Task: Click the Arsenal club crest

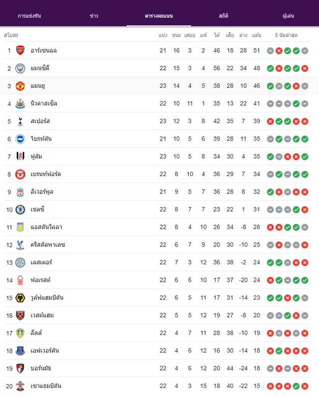Action: click(20, 50)
